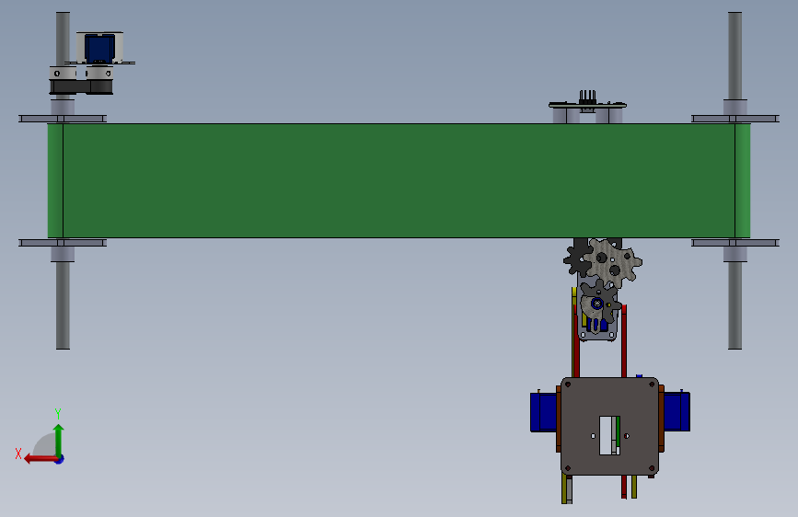798x517 pixels.
Task: Pick the small gear with the blue hub
Action: coord(598,303)
